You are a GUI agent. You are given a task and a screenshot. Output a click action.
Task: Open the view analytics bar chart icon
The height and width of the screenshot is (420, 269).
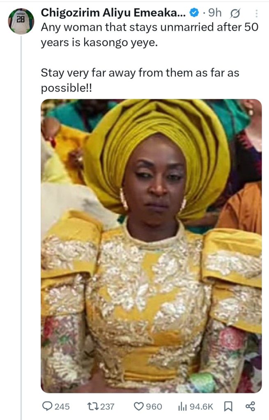(x=182, y=406)
